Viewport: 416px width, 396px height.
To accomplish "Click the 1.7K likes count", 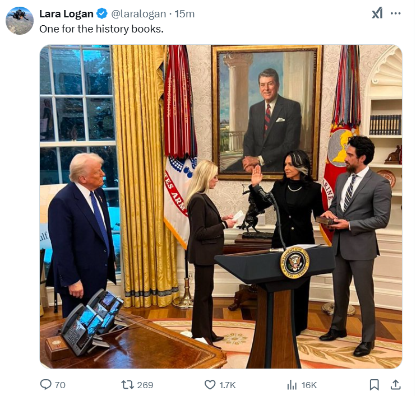I will [x=228, y=385].
